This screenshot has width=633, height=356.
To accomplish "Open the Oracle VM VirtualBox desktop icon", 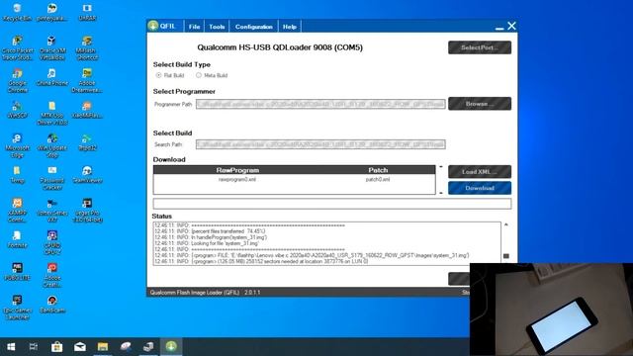I will click(x=52, y=48).
